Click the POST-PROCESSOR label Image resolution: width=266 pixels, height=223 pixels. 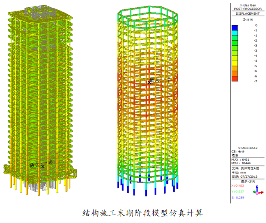[248, 9]
